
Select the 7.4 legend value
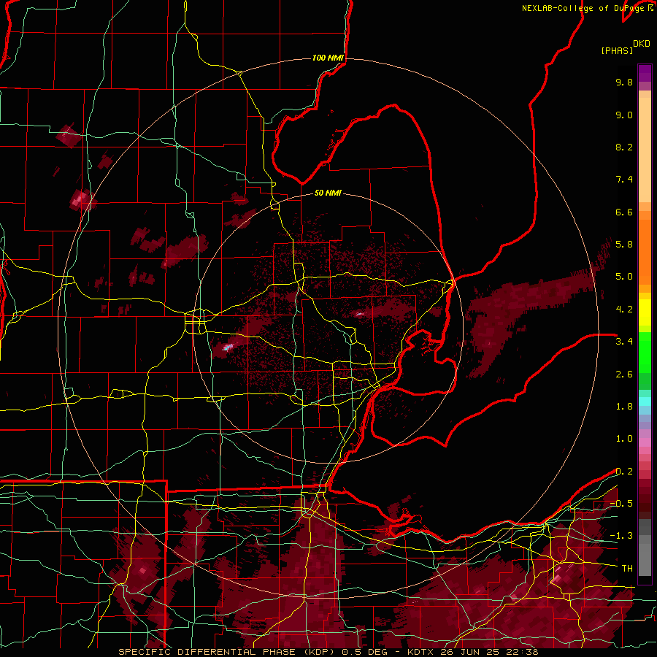(624, 180)
